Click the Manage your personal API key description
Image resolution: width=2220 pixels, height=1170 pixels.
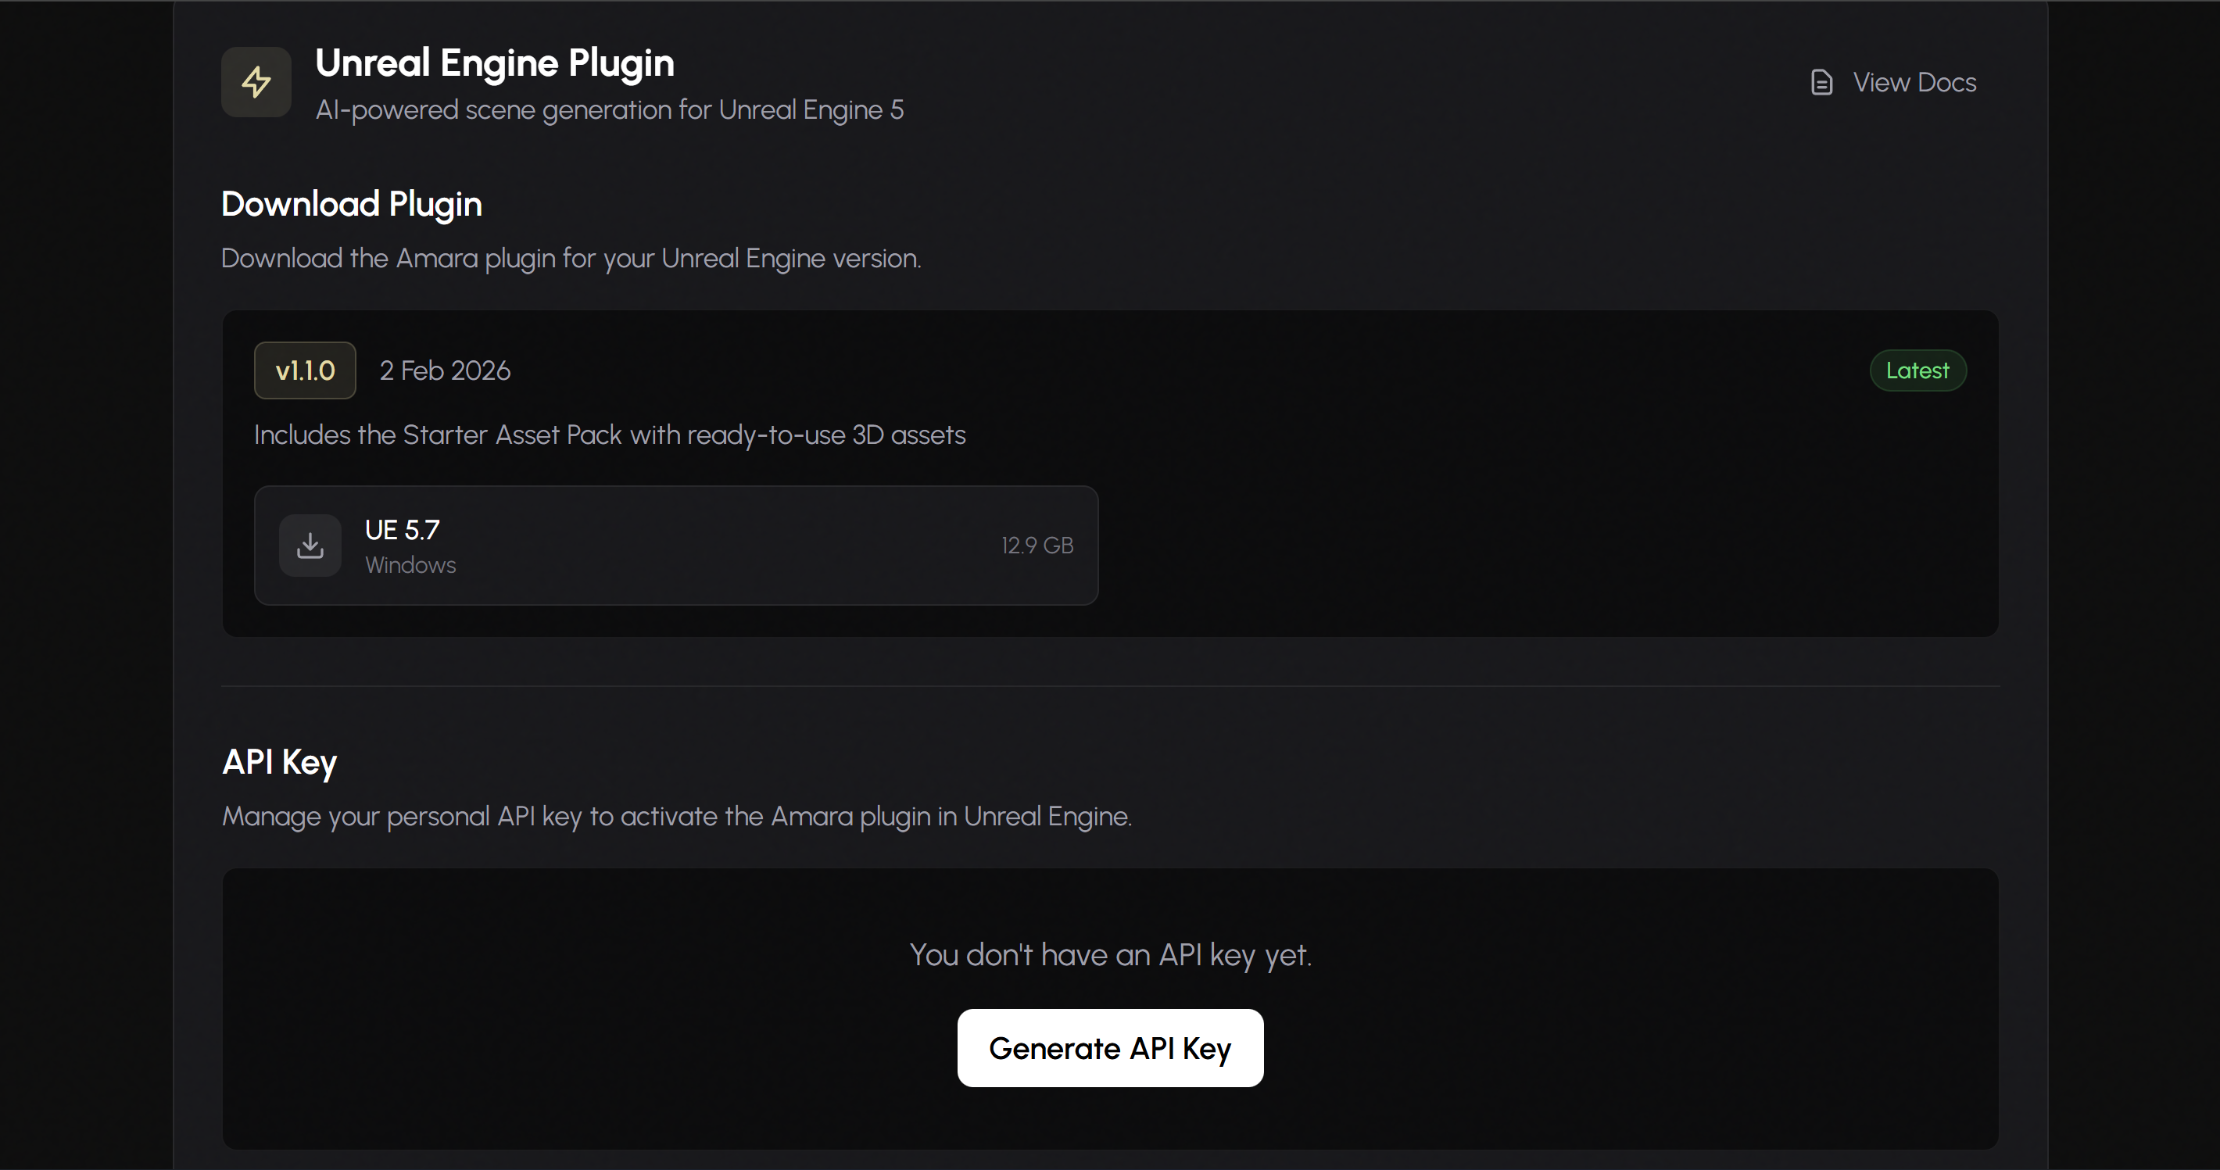tap(675, 818)
